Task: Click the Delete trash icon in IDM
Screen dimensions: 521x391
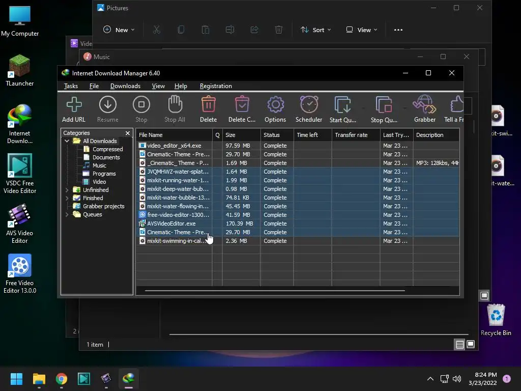Action: click(x=208, y=109)
